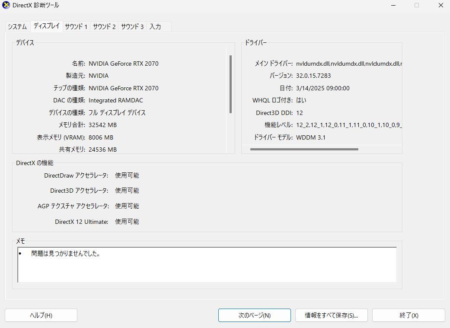The height and width of the screenshot is (328, 450).
Task: Click the 製造元 value NVIDIA
Action: tap(99, 76)
